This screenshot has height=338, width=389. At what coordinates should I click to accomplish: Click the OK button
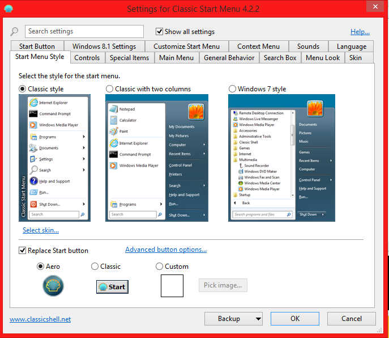click(295, 319)
